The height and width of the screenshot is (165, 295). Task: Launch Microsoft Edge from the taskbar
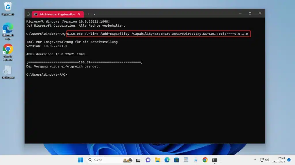[x=167, y=160]
